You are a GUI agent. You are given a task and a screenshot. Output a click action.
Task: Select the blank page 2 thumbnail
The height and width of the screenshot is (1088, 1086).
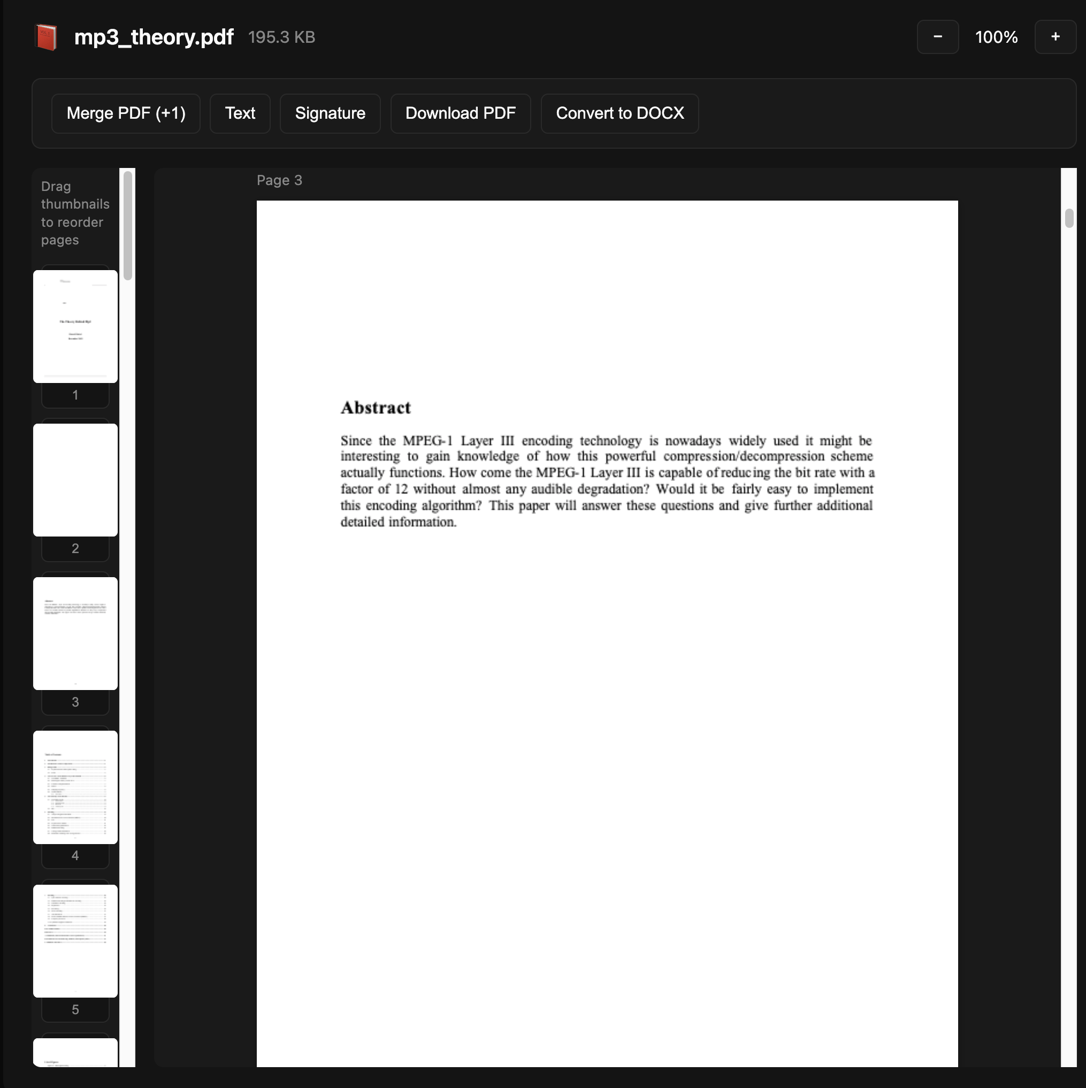[x=75, y=479]
